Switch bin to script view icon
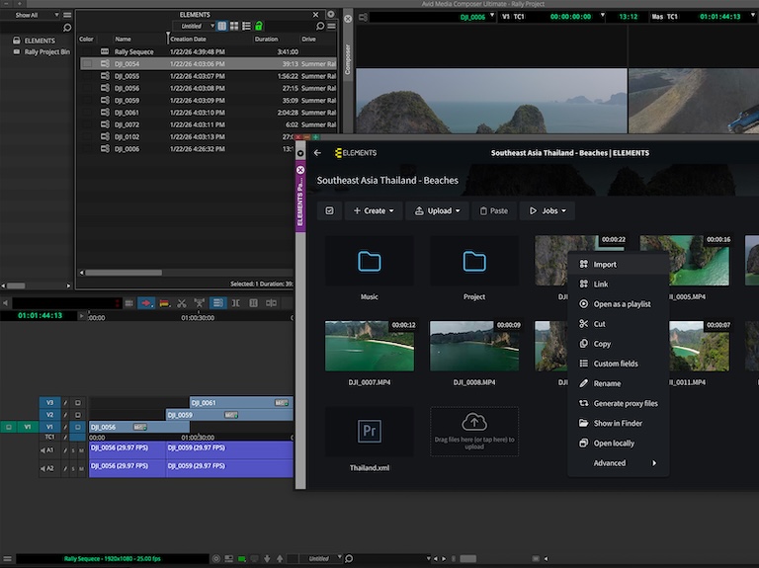The width and height of the screenshot is (759, 568). pyautogui.click(x=246, y=26)
